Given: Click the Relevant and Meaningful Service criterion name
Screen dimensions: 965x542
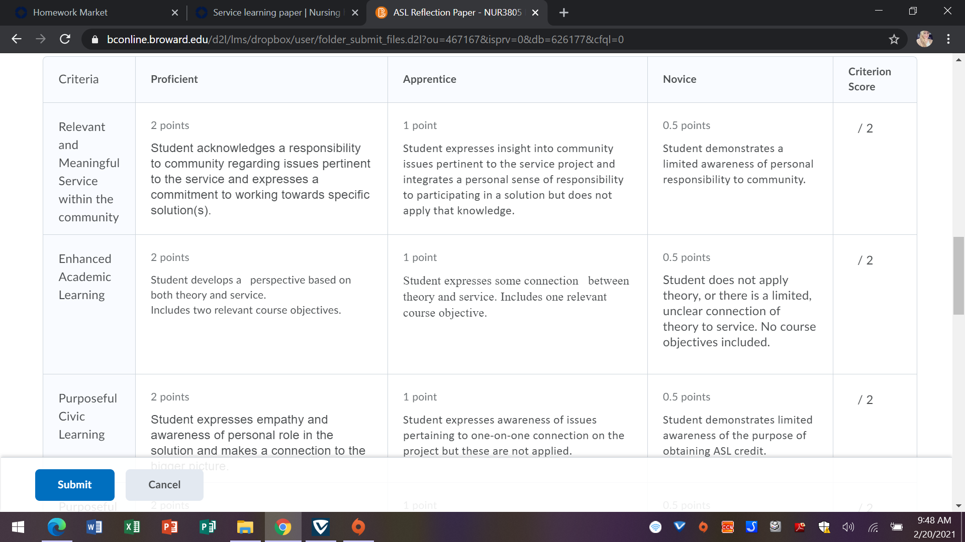Looking at the screenshot, I should pos(89,172).
